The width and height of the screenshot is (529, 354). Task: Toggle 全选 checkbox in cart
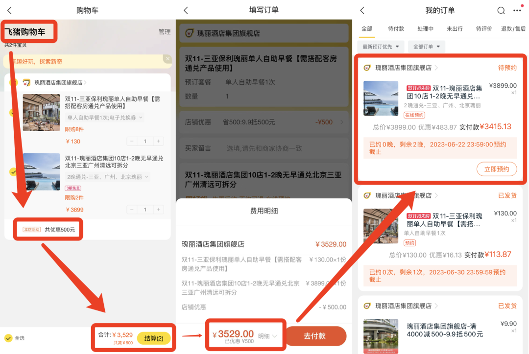8,338
